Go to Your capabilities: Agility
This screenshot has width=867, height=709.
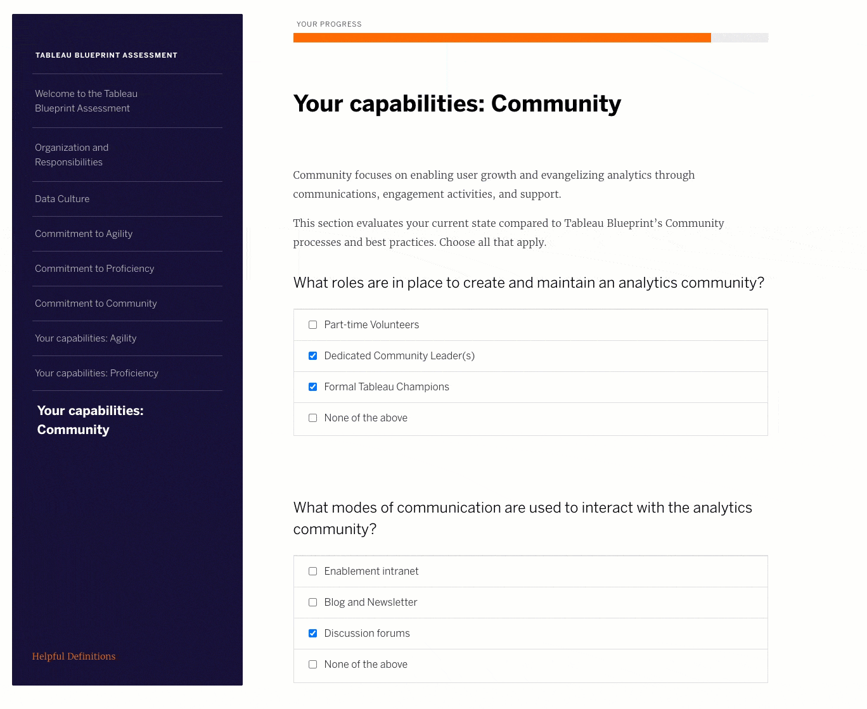86,338
